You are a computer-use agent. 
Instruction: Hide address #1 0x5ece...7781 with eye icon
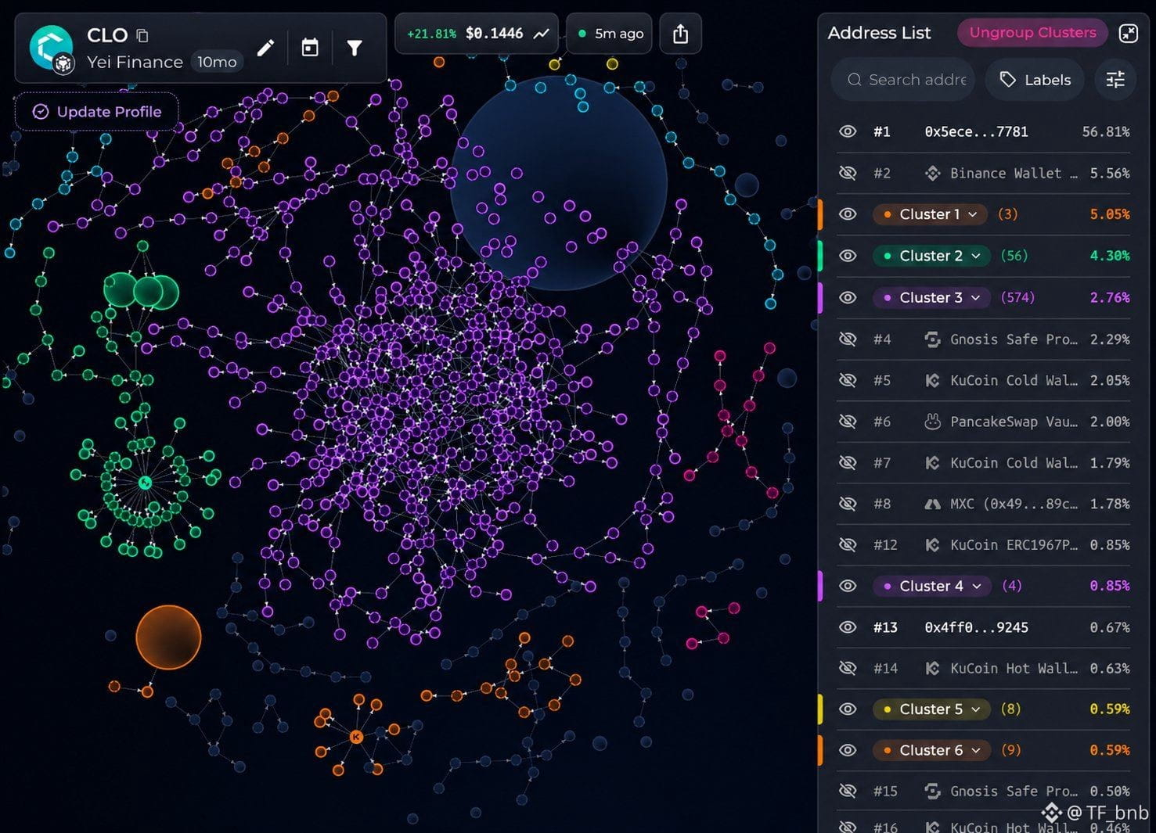point(848,131)
